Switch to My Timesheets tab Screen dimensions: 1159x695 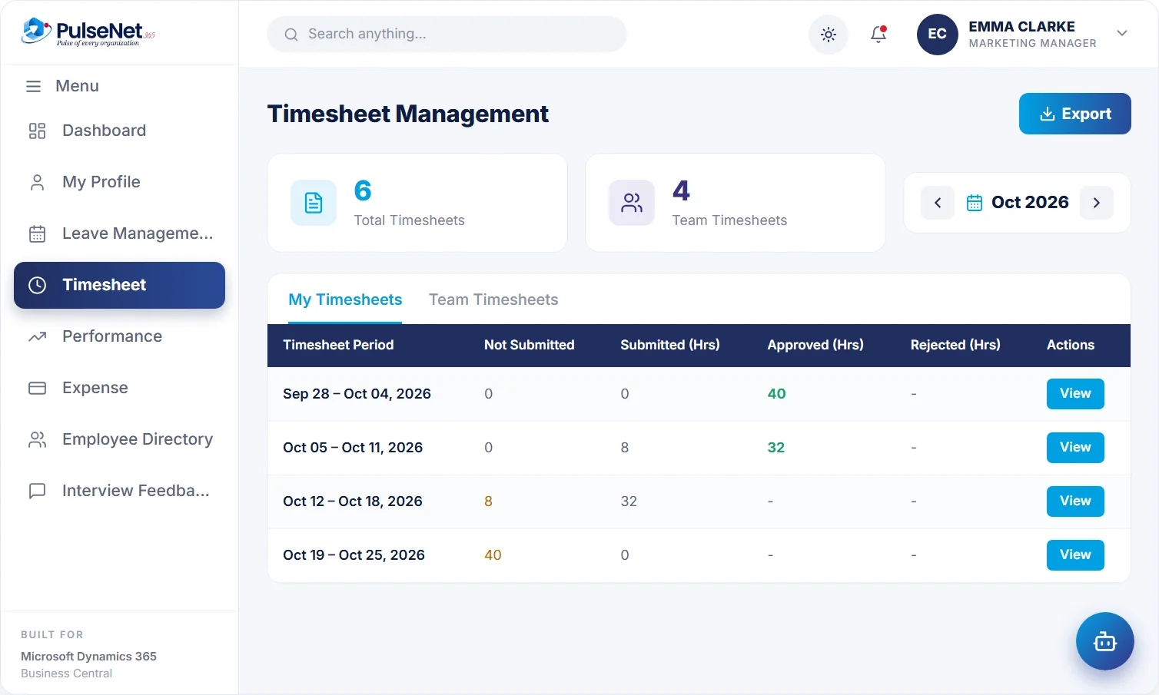pyautogui.click(x=345, y=300)
